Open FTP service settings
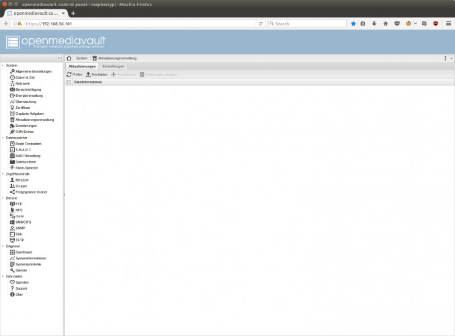The image size is (455, 336). [16, 204]
